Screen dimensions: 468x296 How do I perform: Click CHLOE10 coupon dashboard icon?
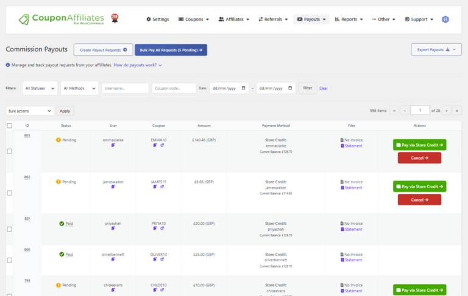tap(155, 290)
